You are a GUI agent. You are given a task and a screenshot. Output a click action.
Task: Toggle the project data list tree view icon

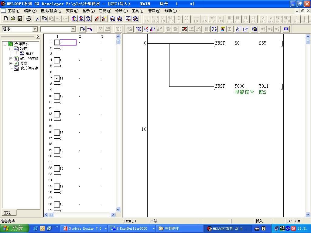click(x=90, y=29)
